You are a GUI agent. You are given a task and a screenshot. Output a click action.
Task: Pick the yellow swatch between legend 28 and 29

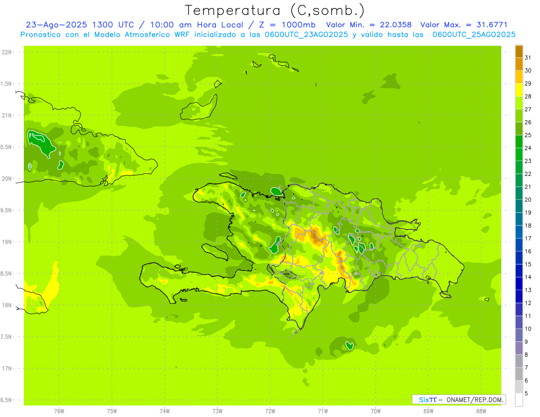[519, 90]
